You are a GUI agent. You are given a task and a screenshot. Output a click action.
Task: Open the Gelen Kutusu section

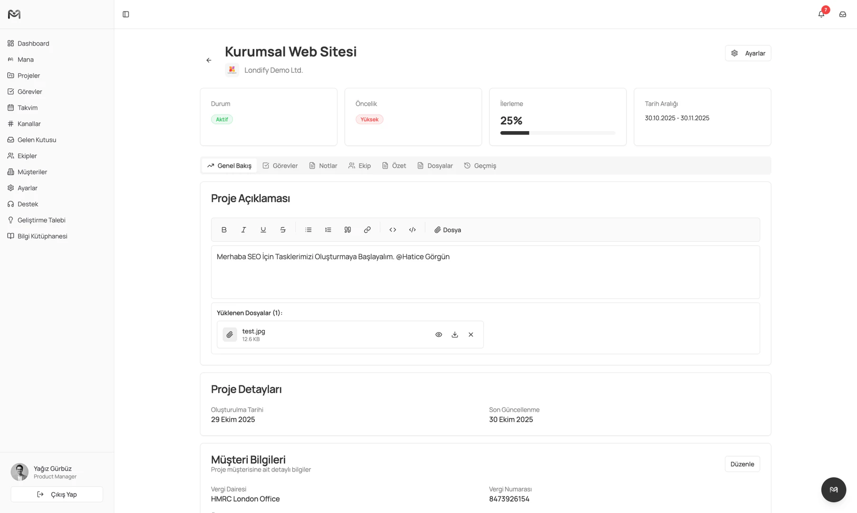point(37,140)
